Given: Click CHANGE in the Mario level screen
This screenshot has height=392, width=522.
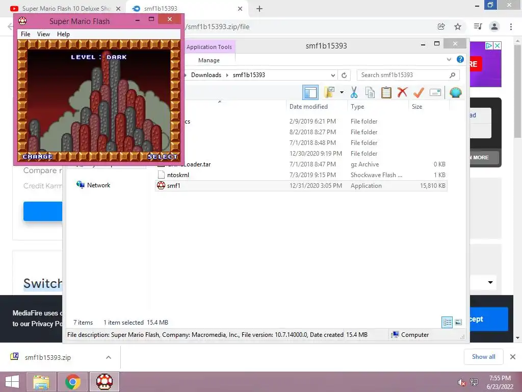Looking at the screenshot, I should pos(38,157).
